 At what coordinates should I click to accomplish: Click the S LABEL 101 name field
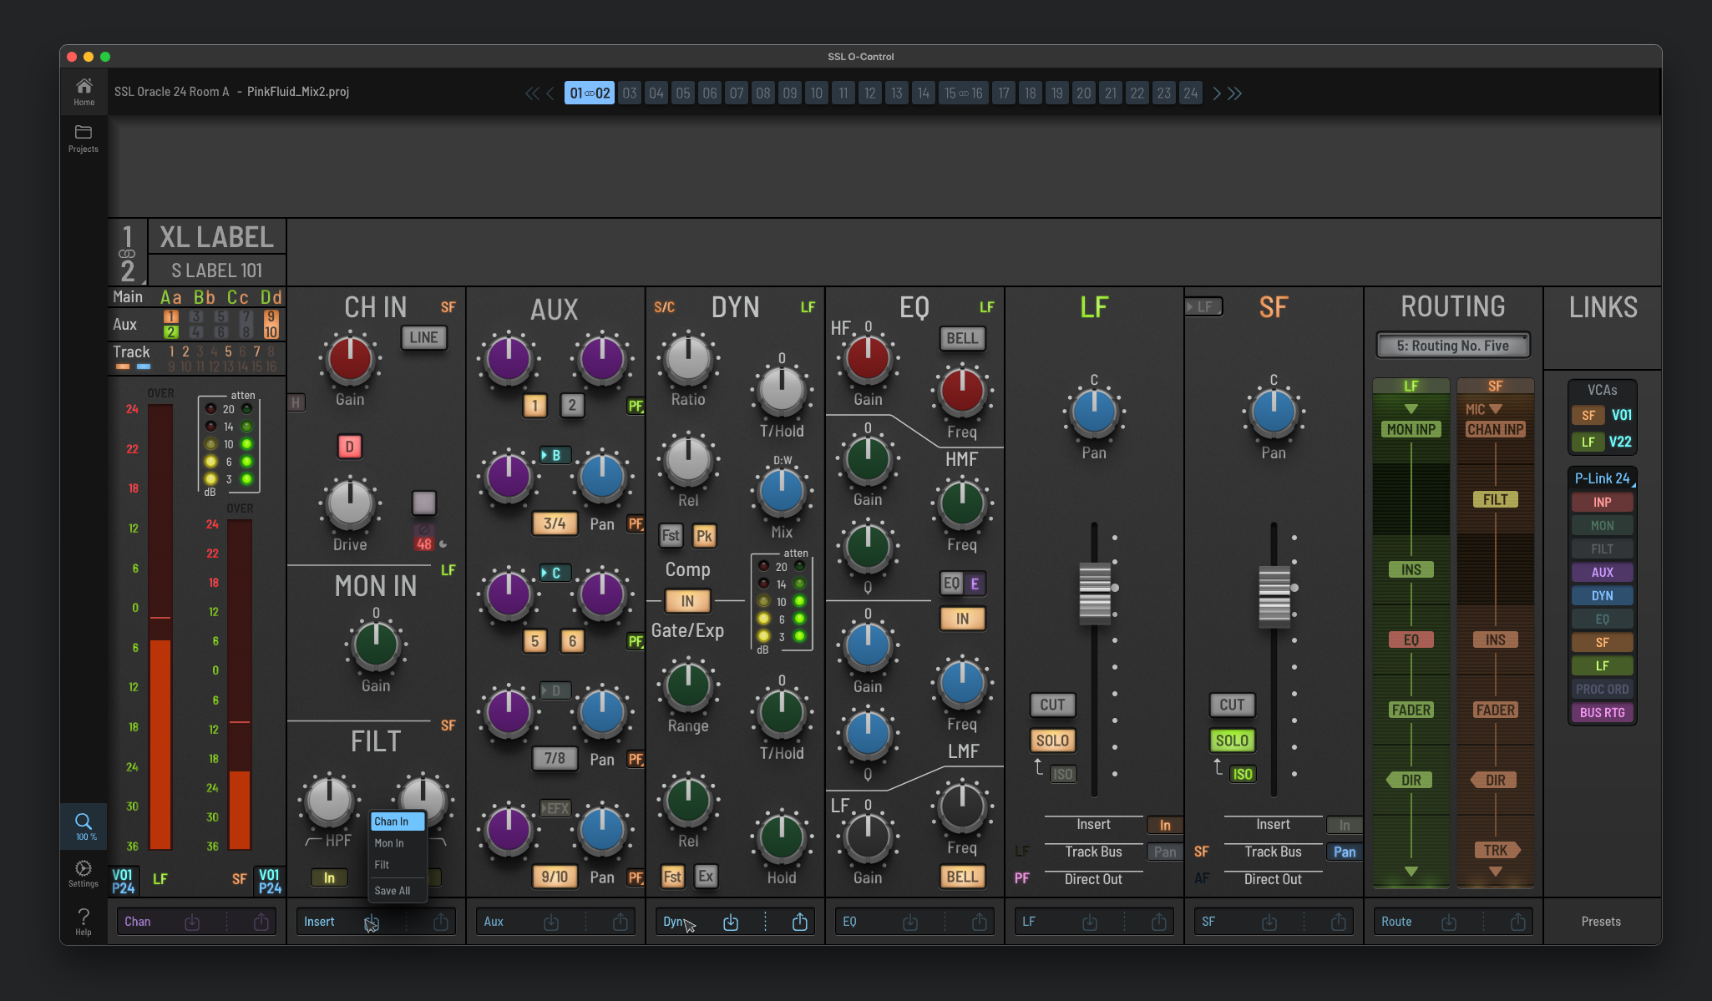(217, 270)
